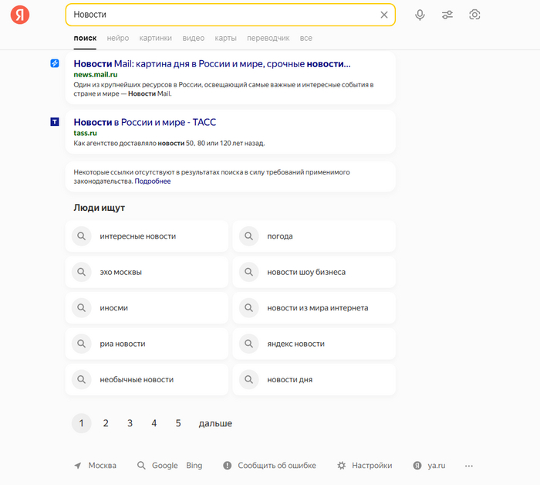Image resolution: width=540 pixels, height=485 pixels.
Task: Open "Новости в России и мире - ТАСС" result
Action: tap(145, 122)
